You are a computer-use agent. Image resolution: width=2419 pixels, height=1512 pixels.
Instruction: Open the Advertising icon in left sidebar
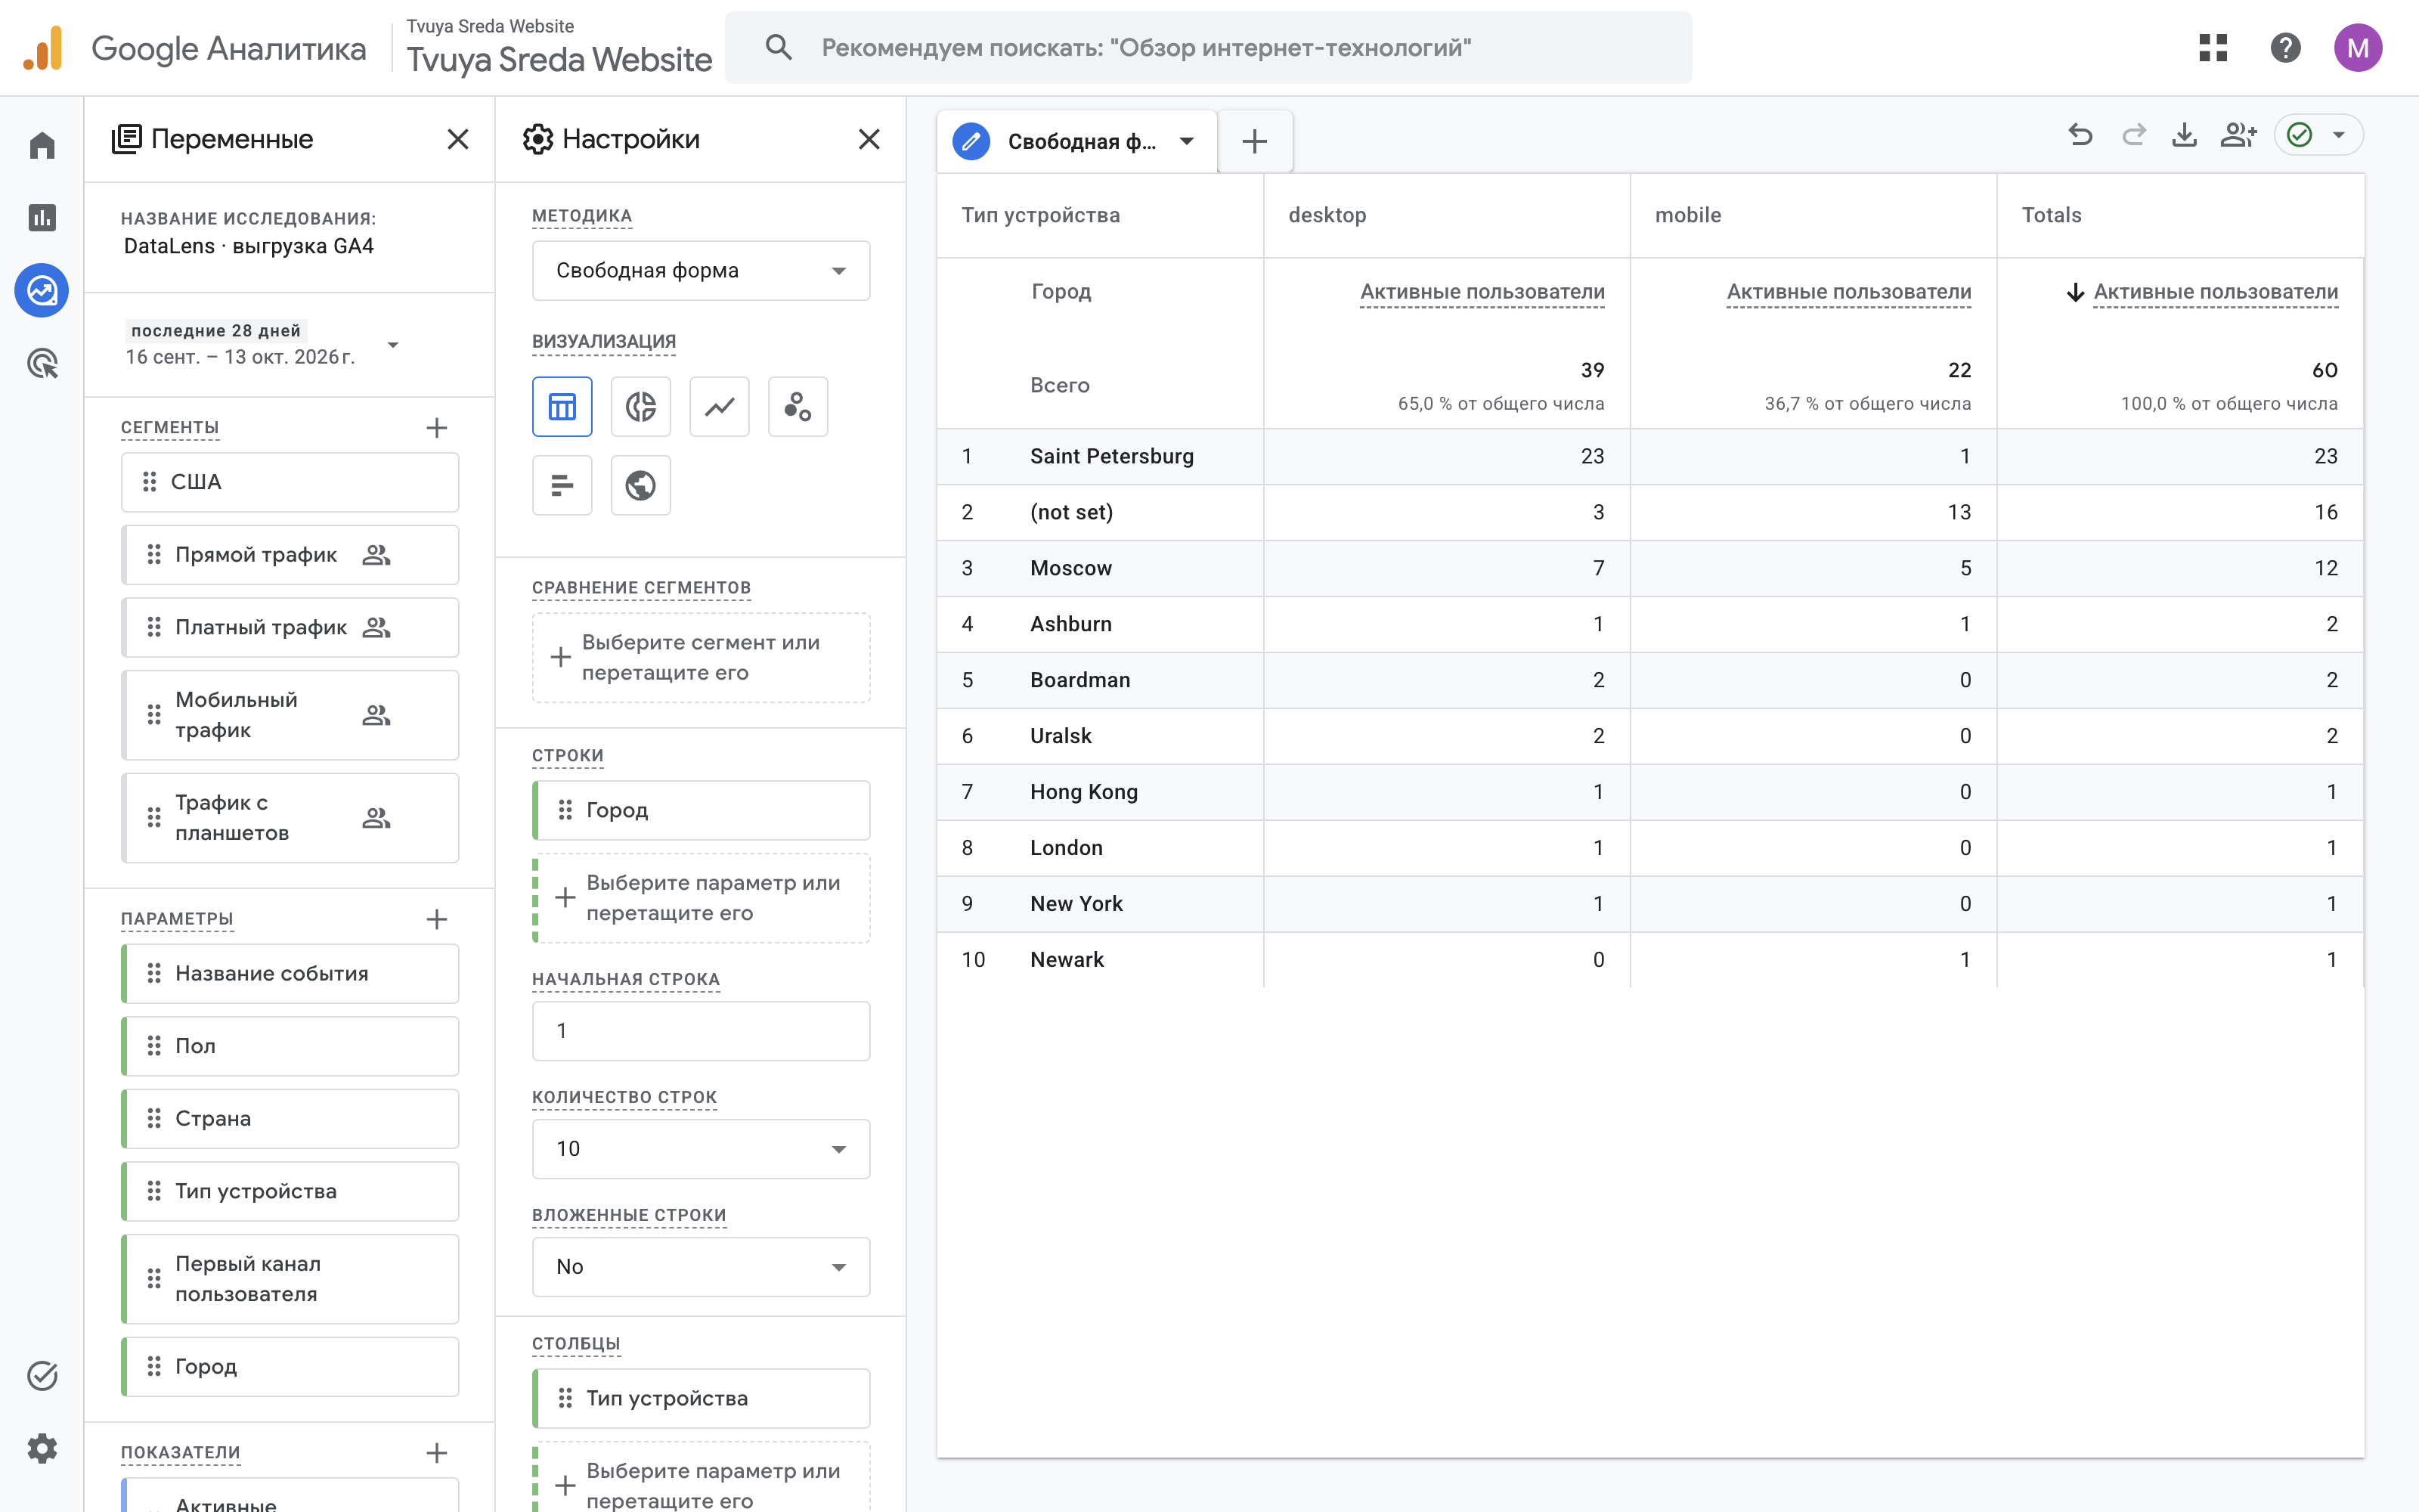pyautogui.click(x=42, y=364)
